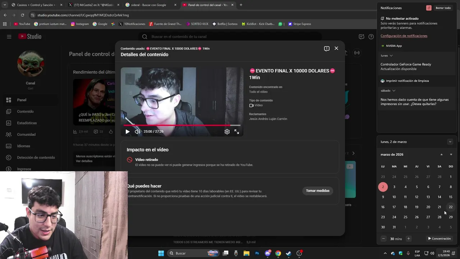Open Task View from taskbar
Screen dimensions: 460x259
pos(226,253)
